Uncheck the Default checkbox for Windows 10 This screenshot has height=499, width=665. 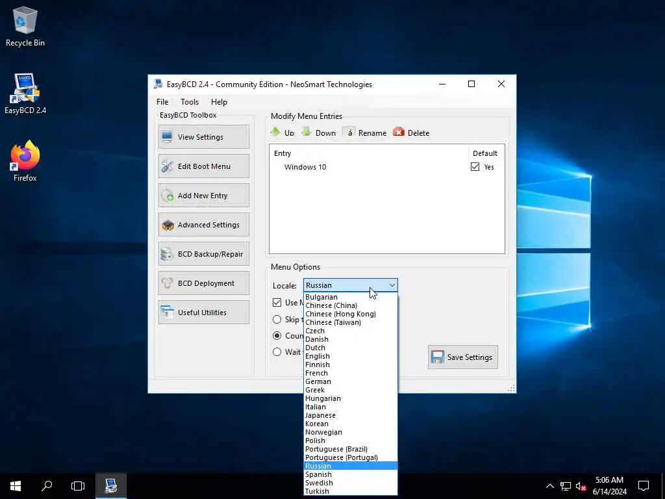(x=475, y=167)
